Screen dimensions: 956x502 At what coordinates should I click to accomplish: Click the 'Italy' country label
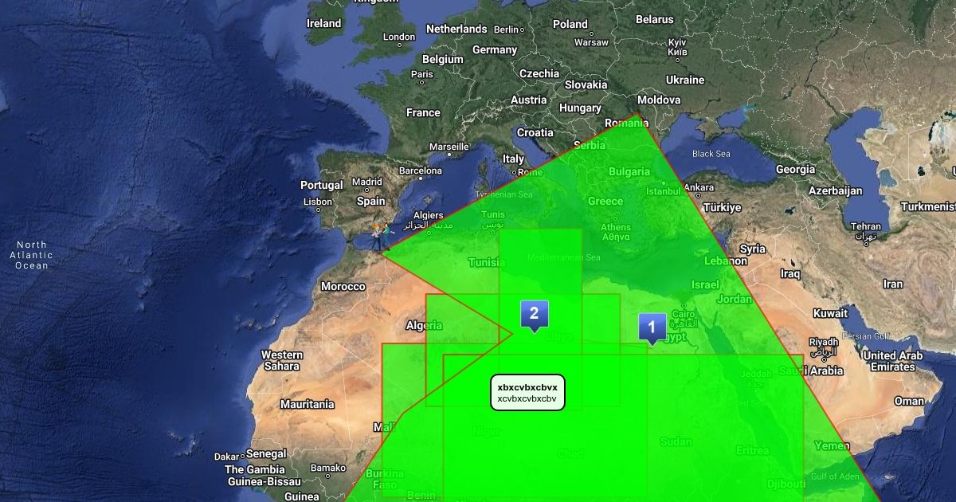[x=514, y=159]
